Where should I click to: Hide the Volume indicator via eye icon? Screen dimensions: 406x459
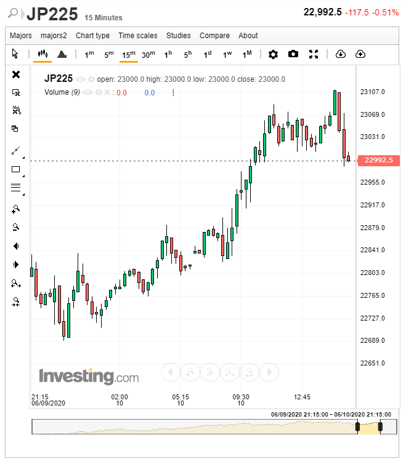(x=87, y=93)
